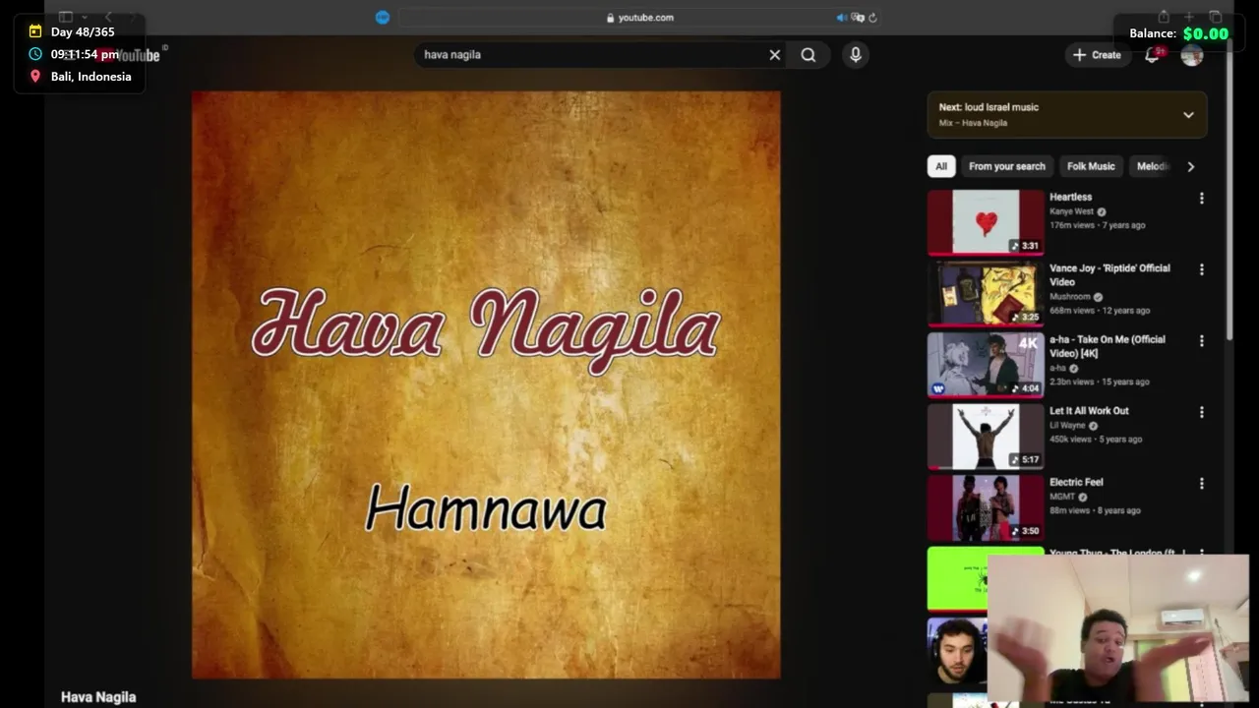Click '176m views · 7 years ago' text
Image resolution: width=1259 pixels, height=708 pixels.
[x=1097, y=225]
